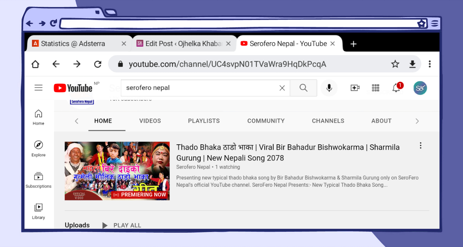
Task: Select the channel HOME tab
Action: (103, 121)
